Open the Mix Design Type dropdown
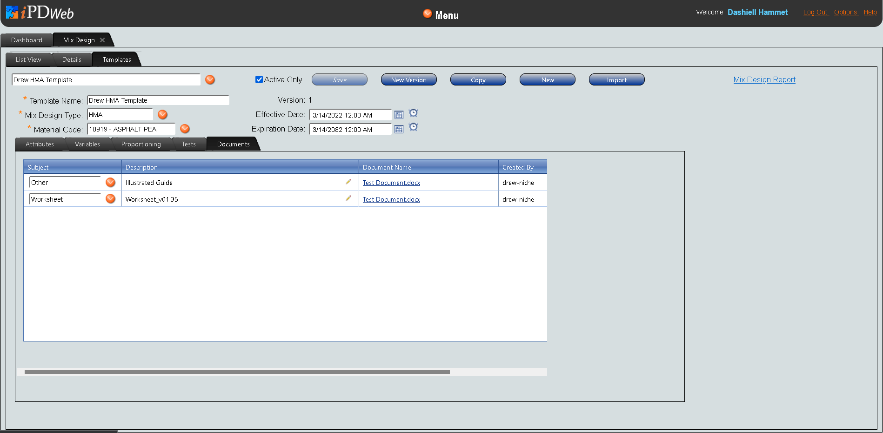Viewport: 883px width, 433px height. tap(162, 115)
